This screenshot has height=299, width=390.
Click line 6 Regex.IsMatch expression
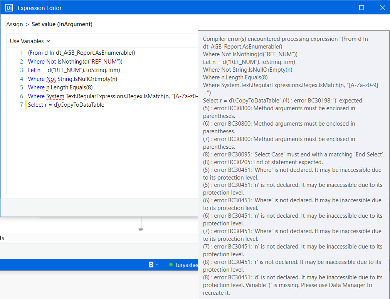[113, 96]
